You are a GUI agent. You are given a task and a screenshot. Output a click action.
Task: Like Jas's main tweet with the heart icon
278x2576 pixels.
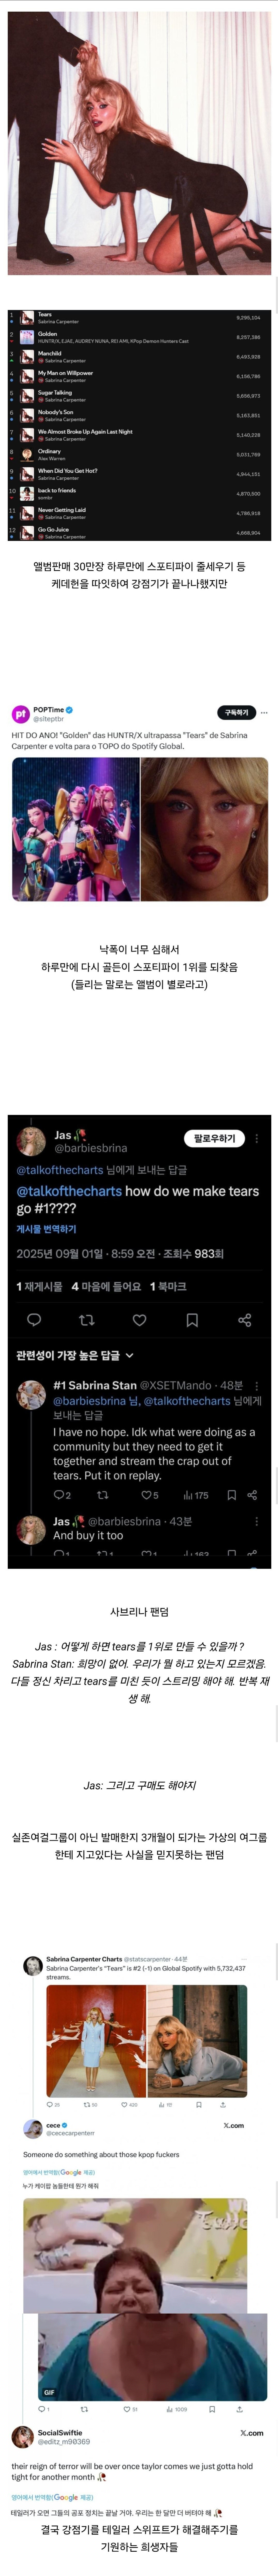tap(139, 1320)
